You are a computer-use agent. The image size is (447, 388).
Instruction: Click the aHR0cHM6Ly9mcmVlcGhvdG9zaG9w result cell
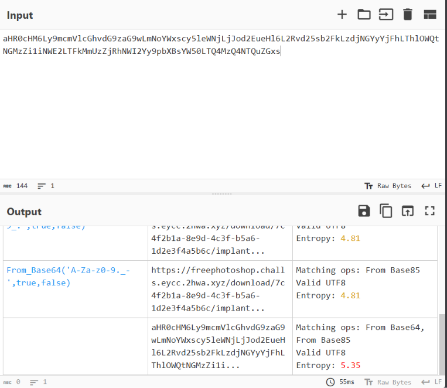(x=220, y=346)
